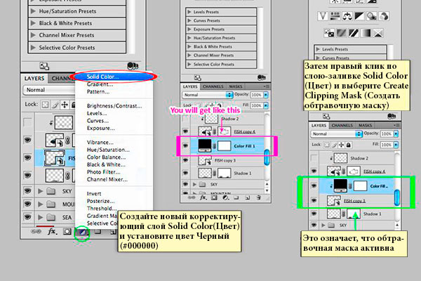Click the new group icon in middle panel

click(236, 198)
